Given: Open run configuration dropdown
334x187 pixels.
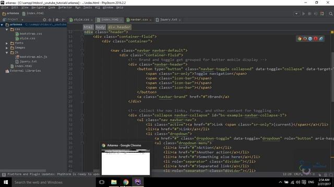Looking at the screenshot, I should click(296, 14).
